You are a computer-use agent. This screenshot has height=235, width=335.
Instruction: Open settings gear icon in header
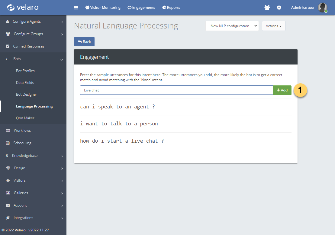pos(279,8)
